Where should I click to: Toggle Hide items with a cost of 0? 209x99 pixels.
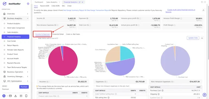[x=36, y=38]
